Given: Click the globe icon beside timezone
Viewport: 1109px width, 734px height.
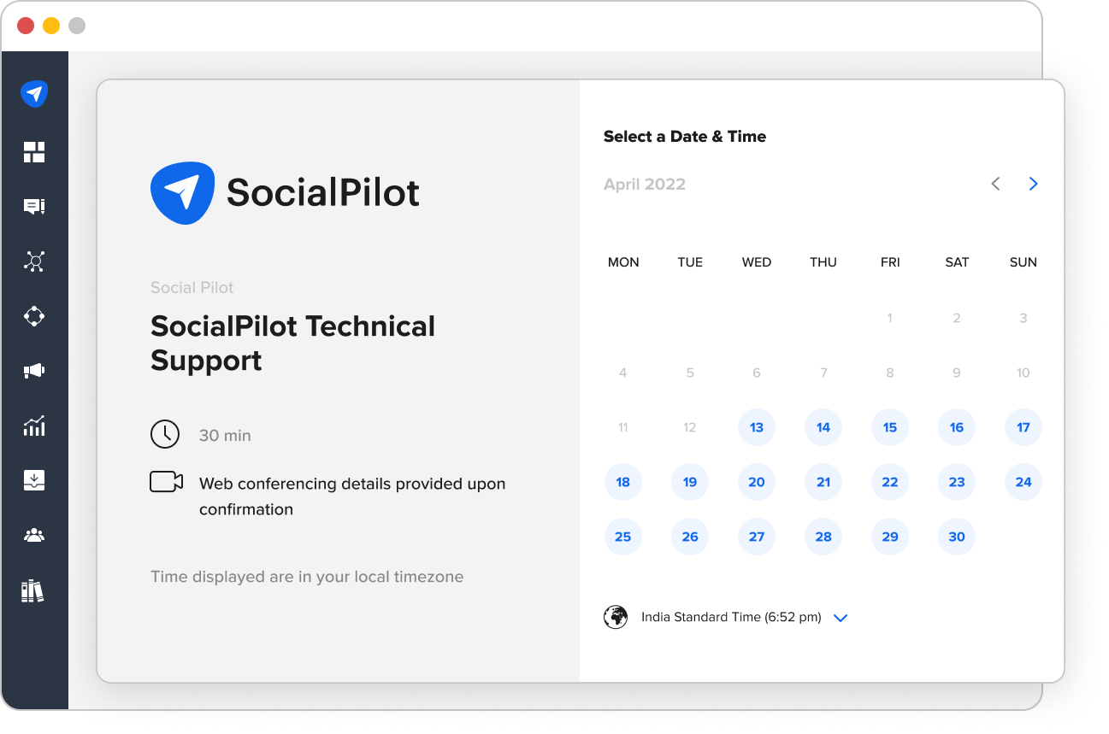Looking at the screenshot, I should coord(616,617).
